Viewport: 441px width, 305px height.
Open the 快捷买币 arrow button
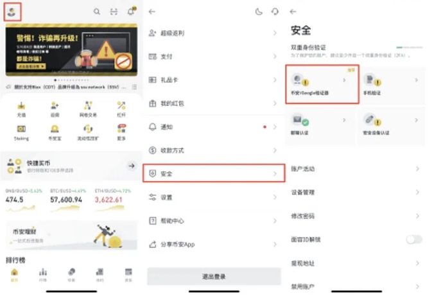click(x=132, y=166)
